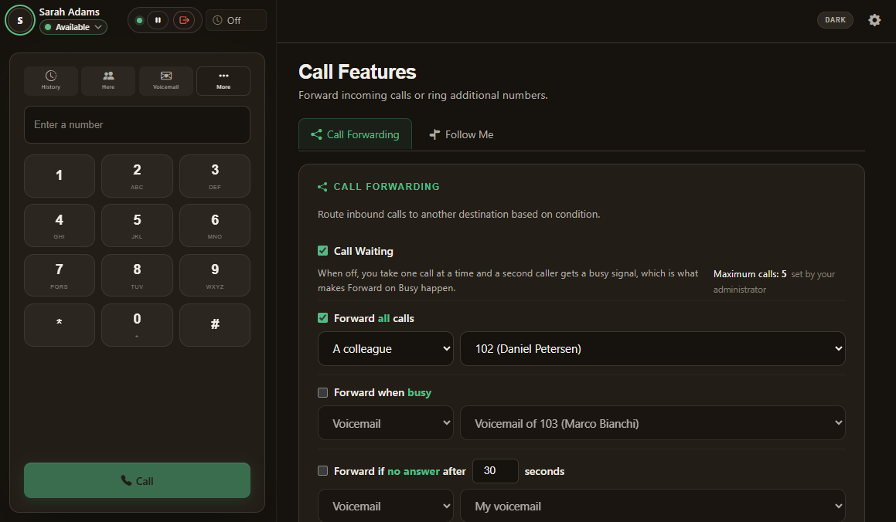896x522 pixels.
Task: Dial digit 3 DEF on keypad
Action: (x=215, y=176)
